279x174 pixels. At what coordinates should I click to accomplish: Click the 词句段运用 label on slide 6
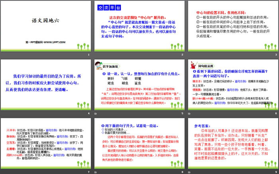point(206,66)
